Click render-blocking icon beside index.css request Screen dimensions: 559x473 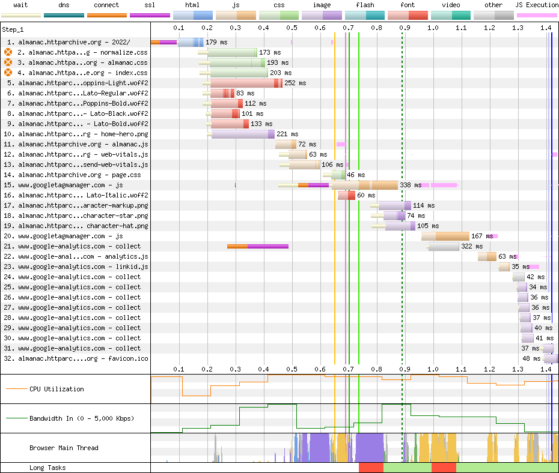tap(8, 73)
